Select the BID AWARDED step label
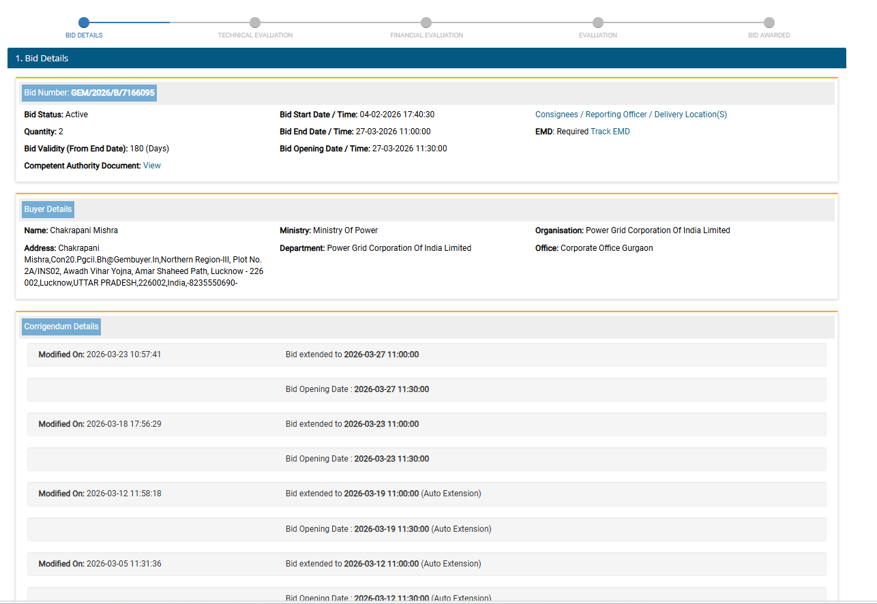 [x=769, y=35]
